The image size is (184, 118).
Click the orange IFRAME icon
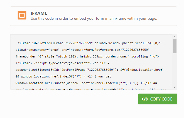[22, 16]
